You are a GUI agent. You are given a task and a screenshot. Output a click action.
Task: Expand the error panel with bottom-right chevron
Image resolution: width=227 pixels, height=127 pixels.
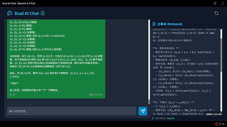click(223, 124)
